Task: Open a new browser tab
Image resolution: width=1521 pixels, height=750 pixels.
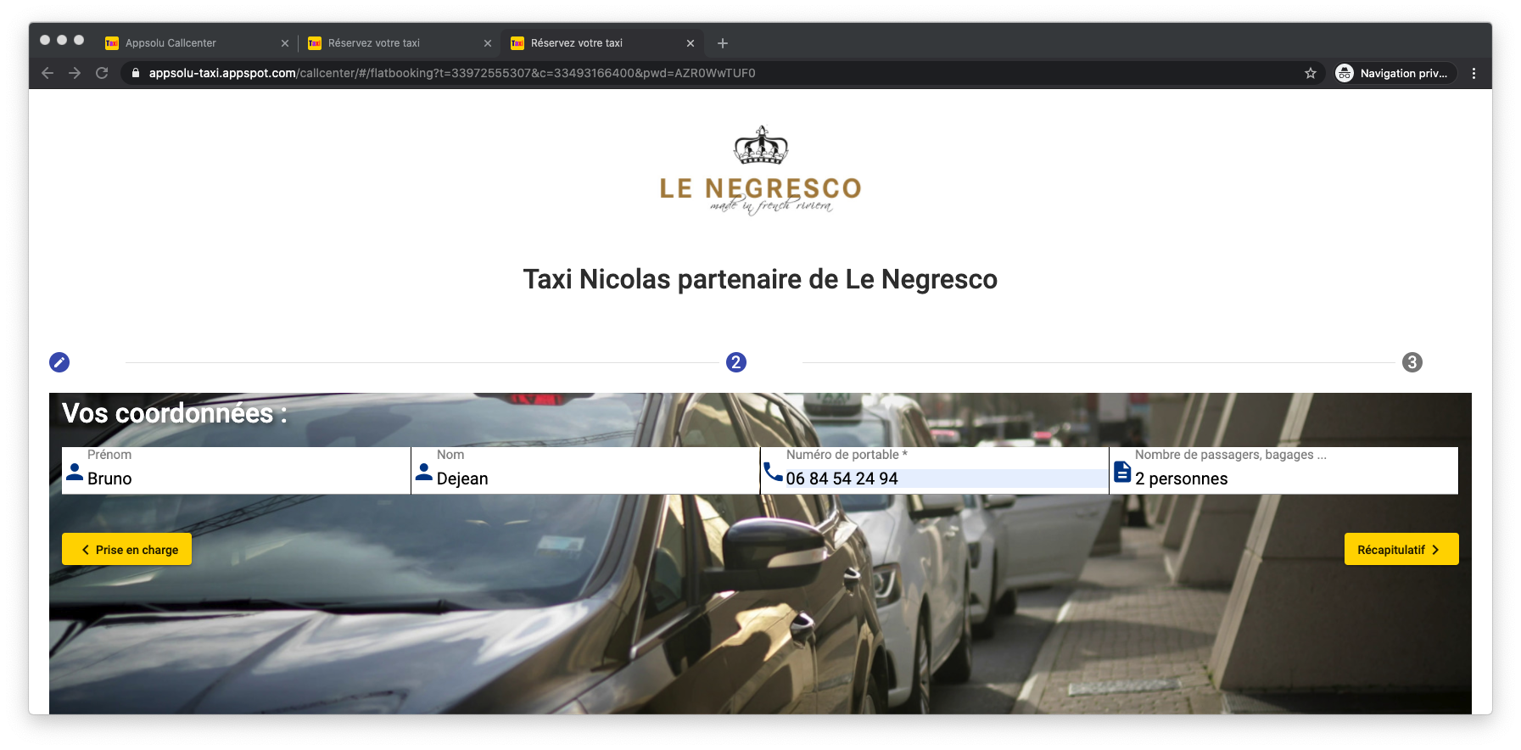Action: click(x=723, y=43)
